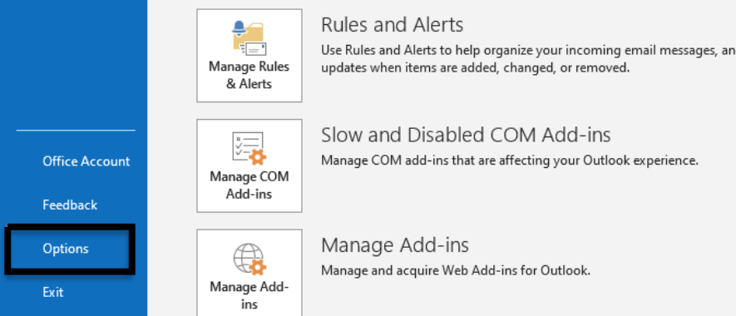The width and height of the screenshot is (736, 316).
Task: Click the Rules and Alerts heading
Action: click(393, 24)
